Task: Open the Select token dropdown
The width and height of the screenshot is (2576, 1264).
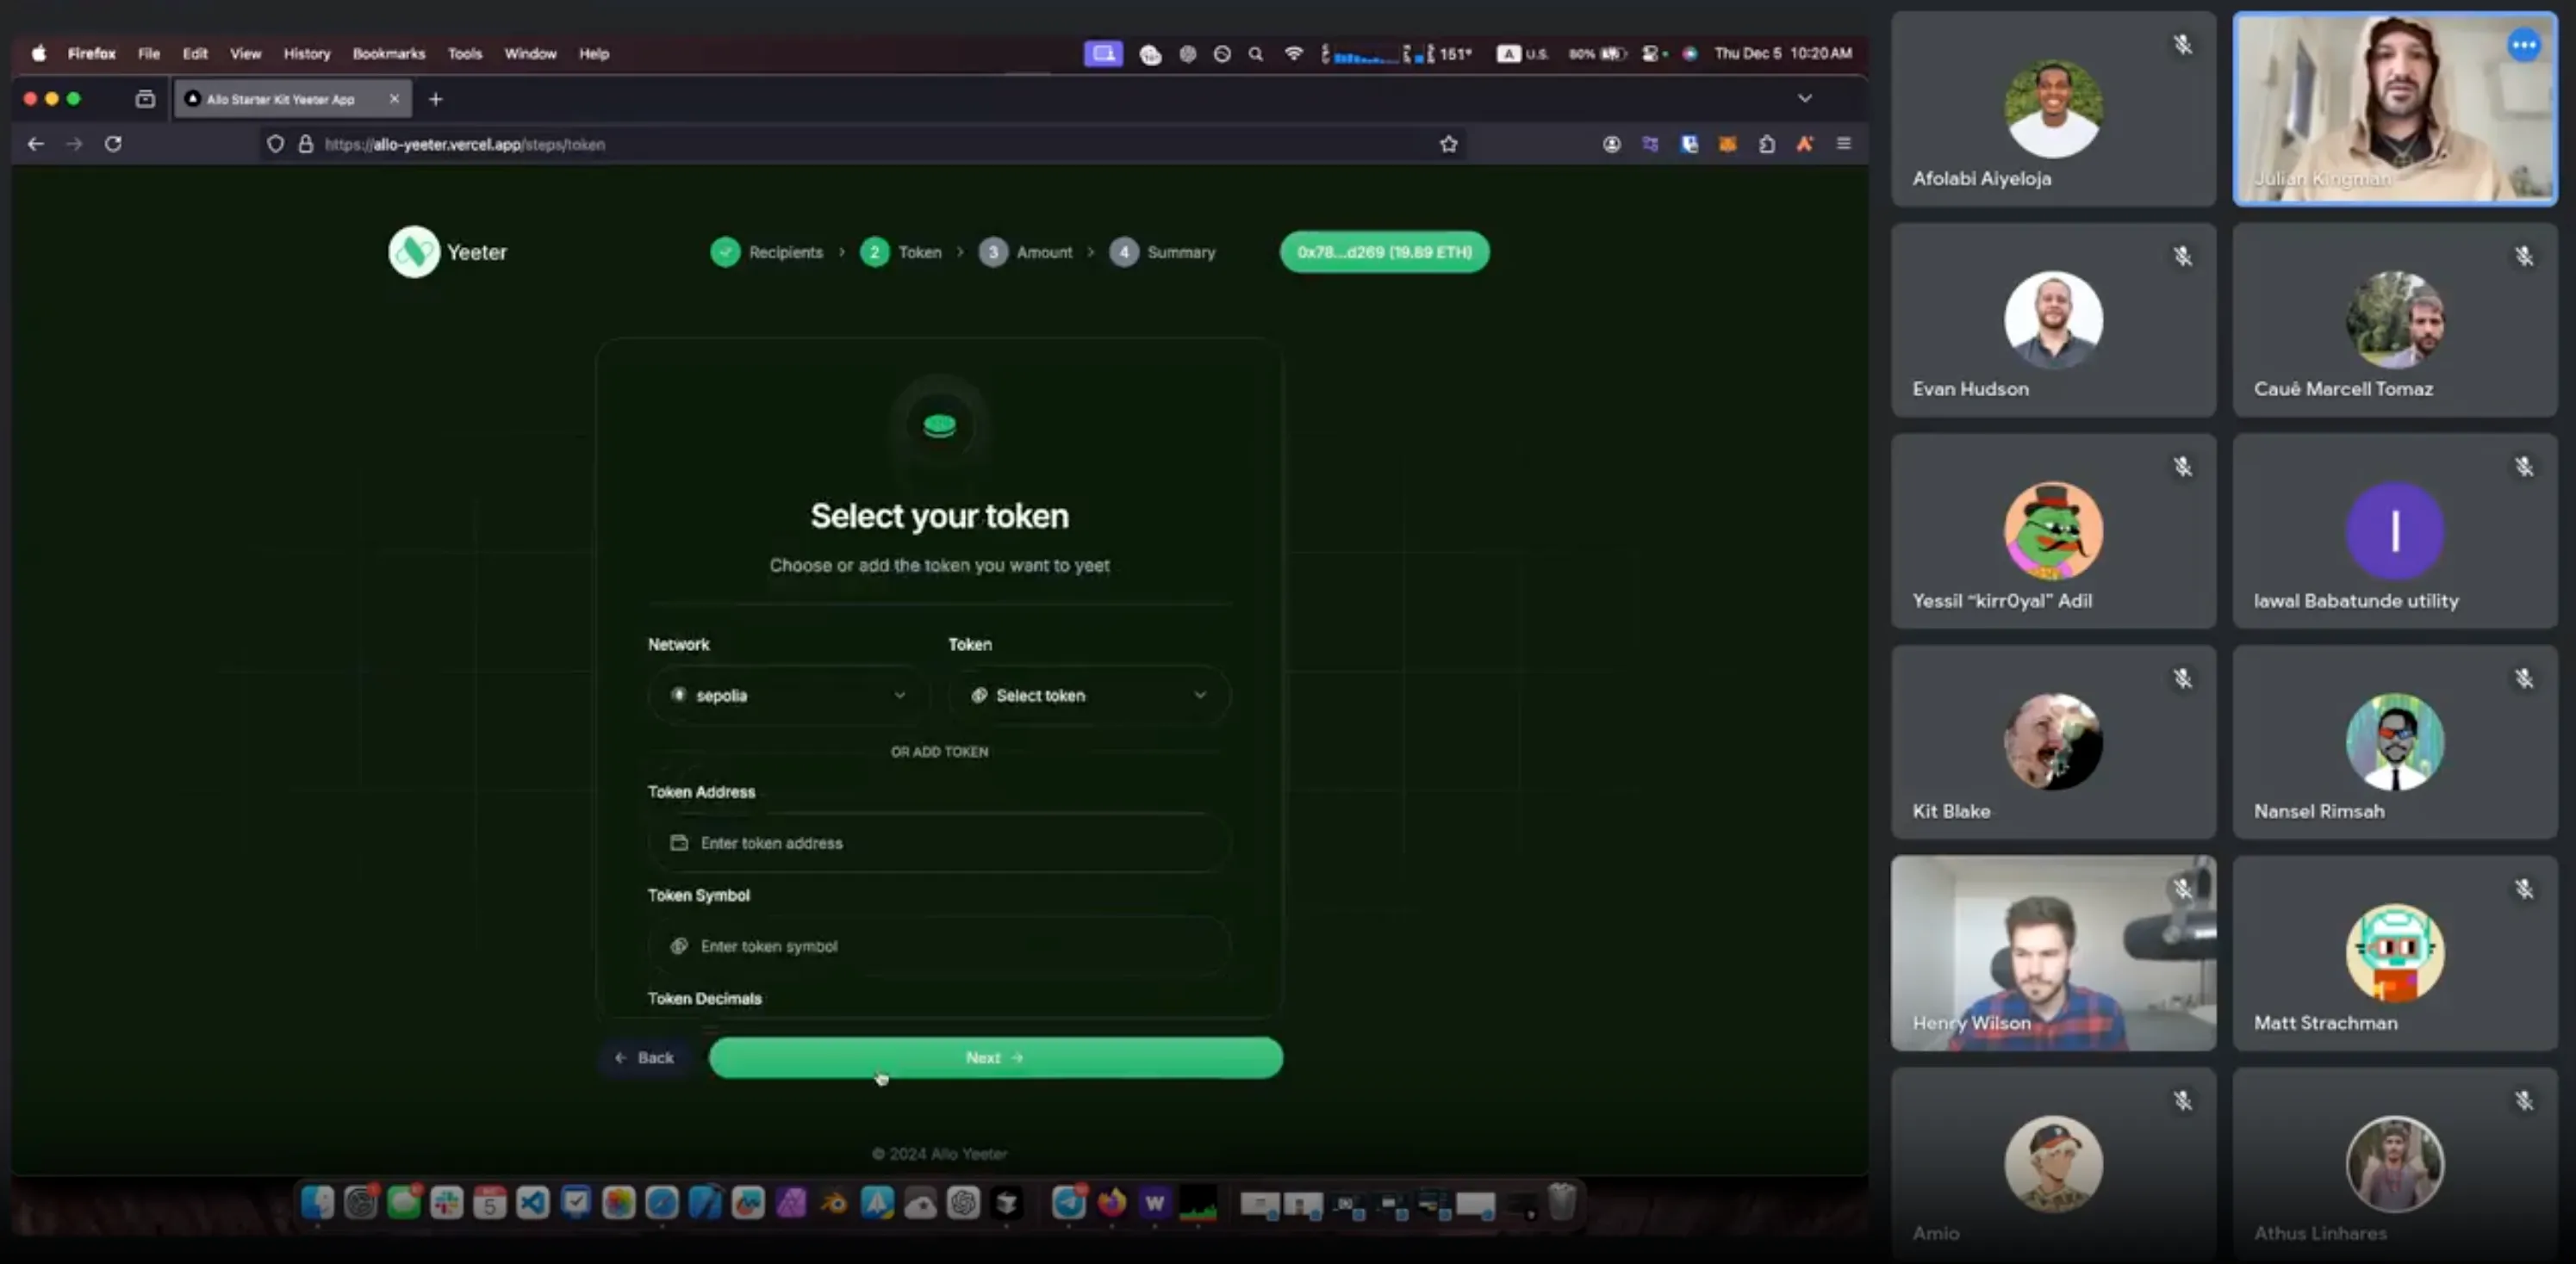Action: pos(1089,696)
